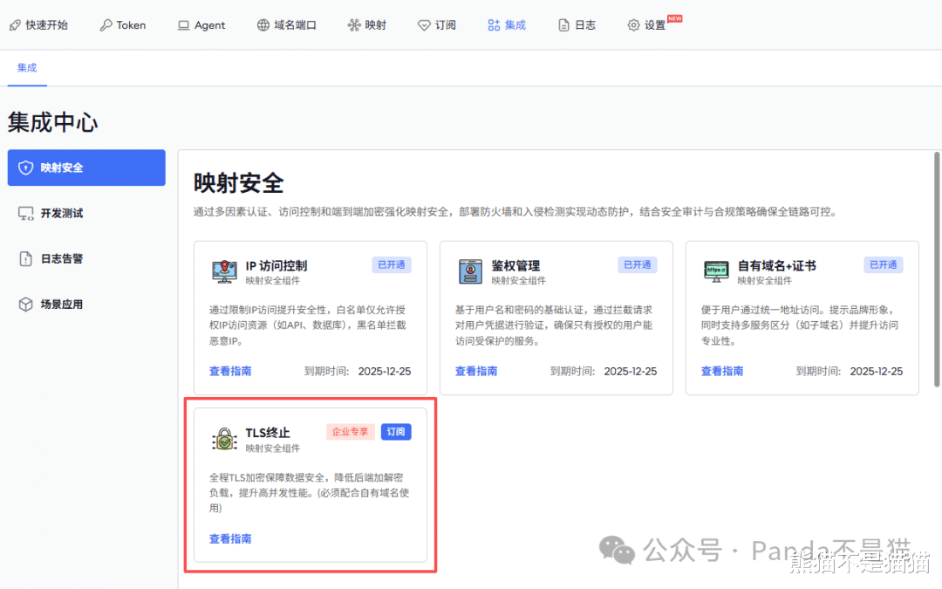Click the shield icon in 映射安全 sidebar item
The image size is (942, 589).
tap(25, 168)
